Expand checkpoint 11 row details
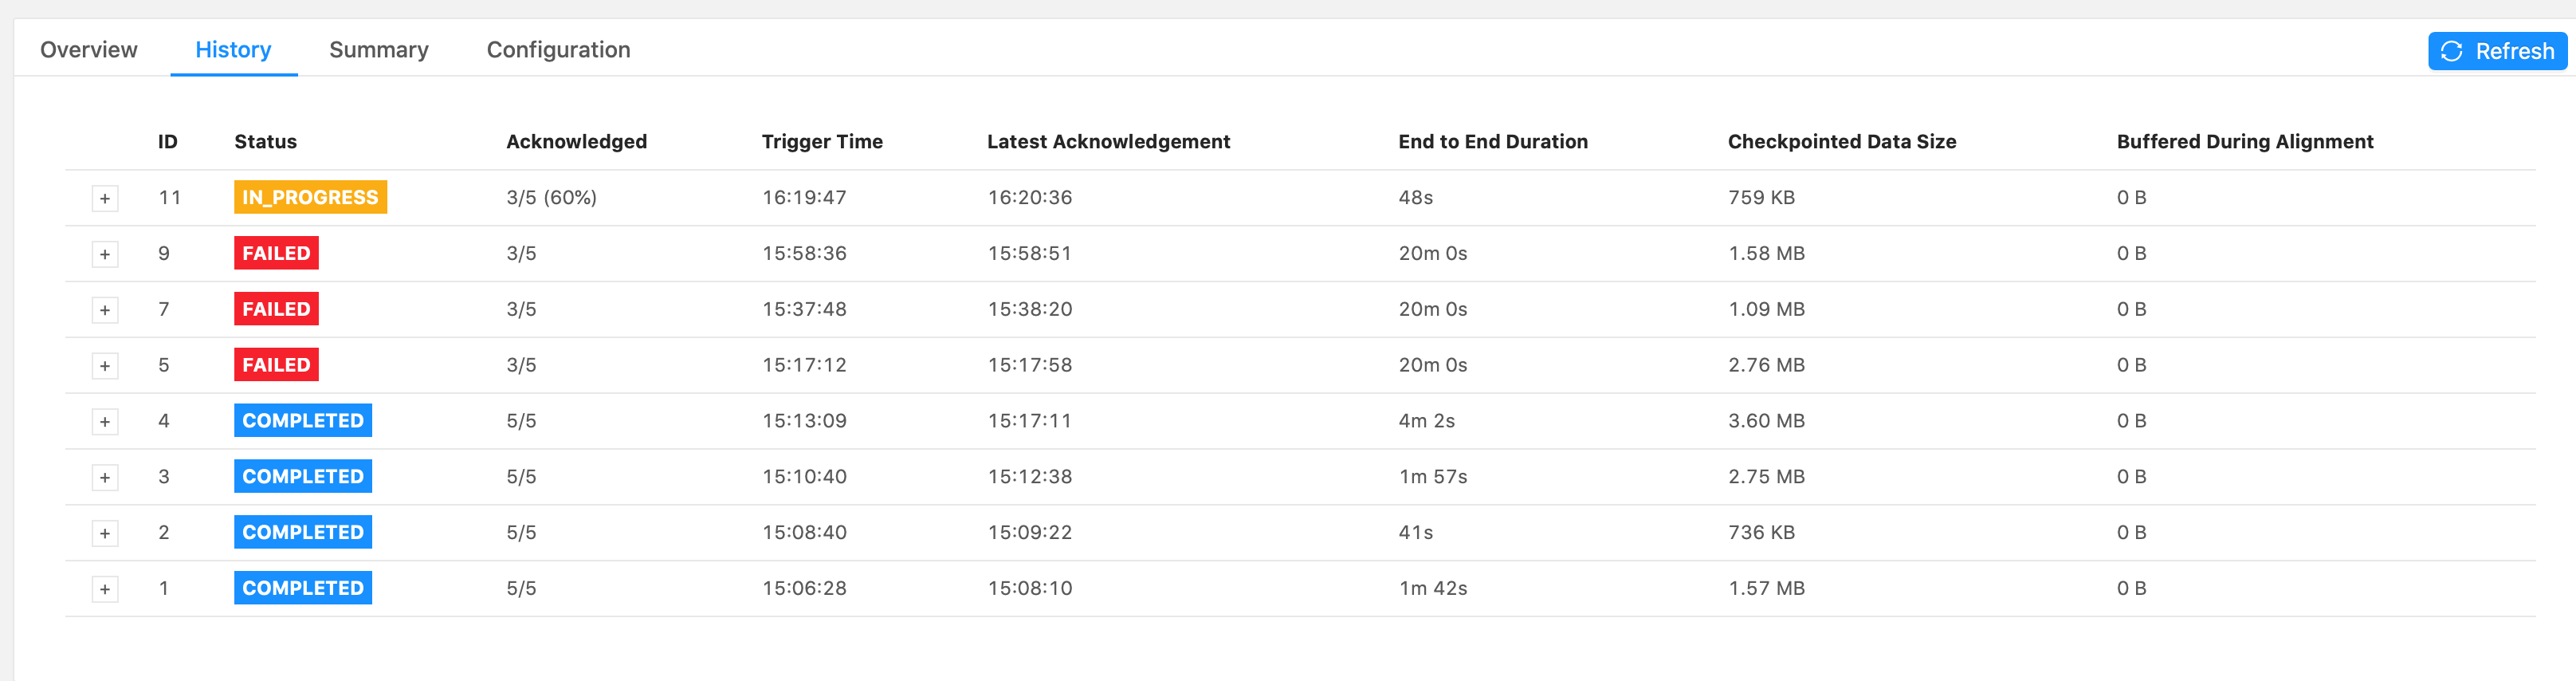This screenshot has width=2576, height=681. (105, 198)
